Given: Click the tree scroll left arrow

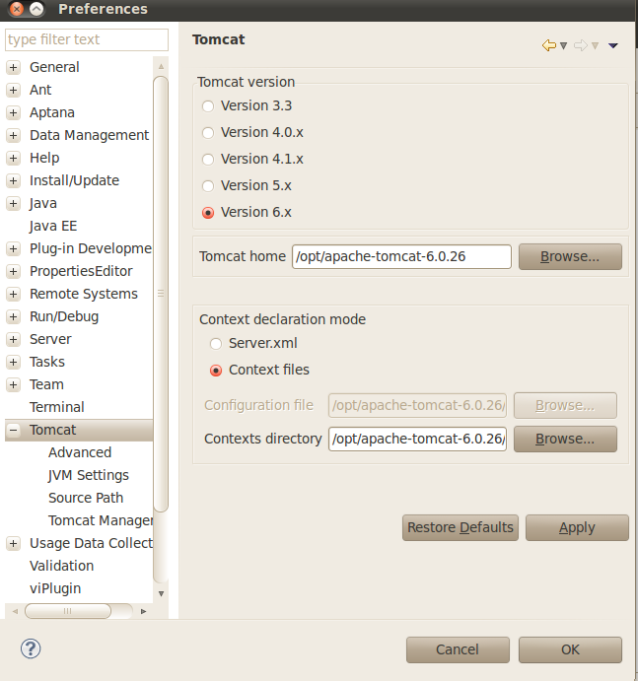Looking at the screenshot, I should pyautogui.click(x=15, y=611).
